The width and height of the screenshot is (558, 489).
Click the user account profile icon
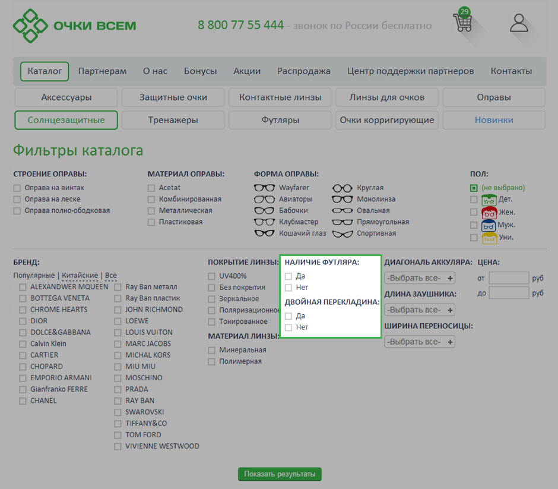[x=519, y=23]
